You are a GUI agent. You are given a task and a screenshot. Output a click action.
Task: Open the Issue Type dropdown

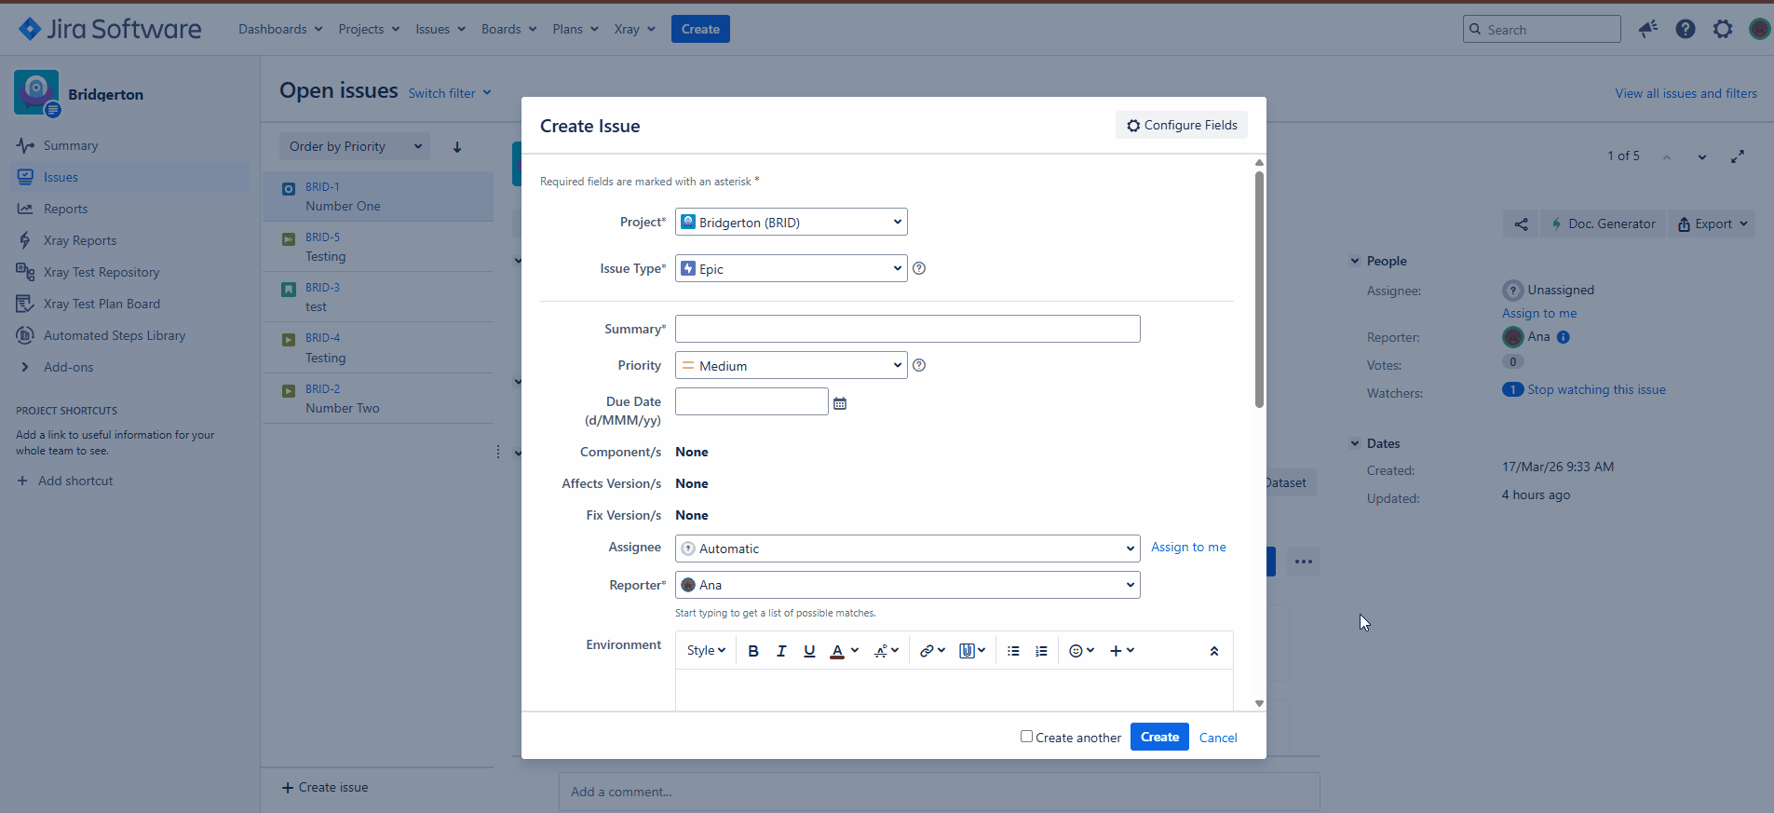[792, 268]
